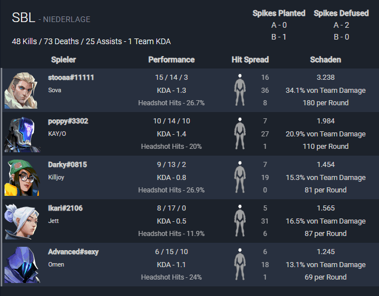The width and height of the screenshot is (379, 296).
Task: Click the Performance column header
Action: pyautogui.click(x=171, y=59)
